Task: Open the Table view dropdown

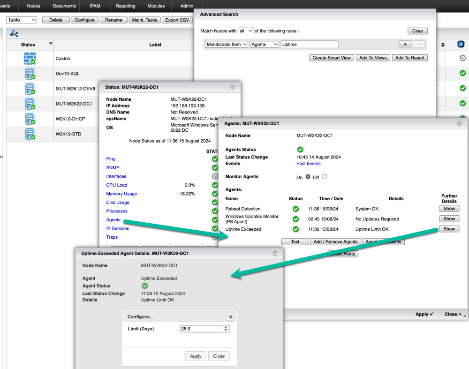Action: tap(22, 20)
